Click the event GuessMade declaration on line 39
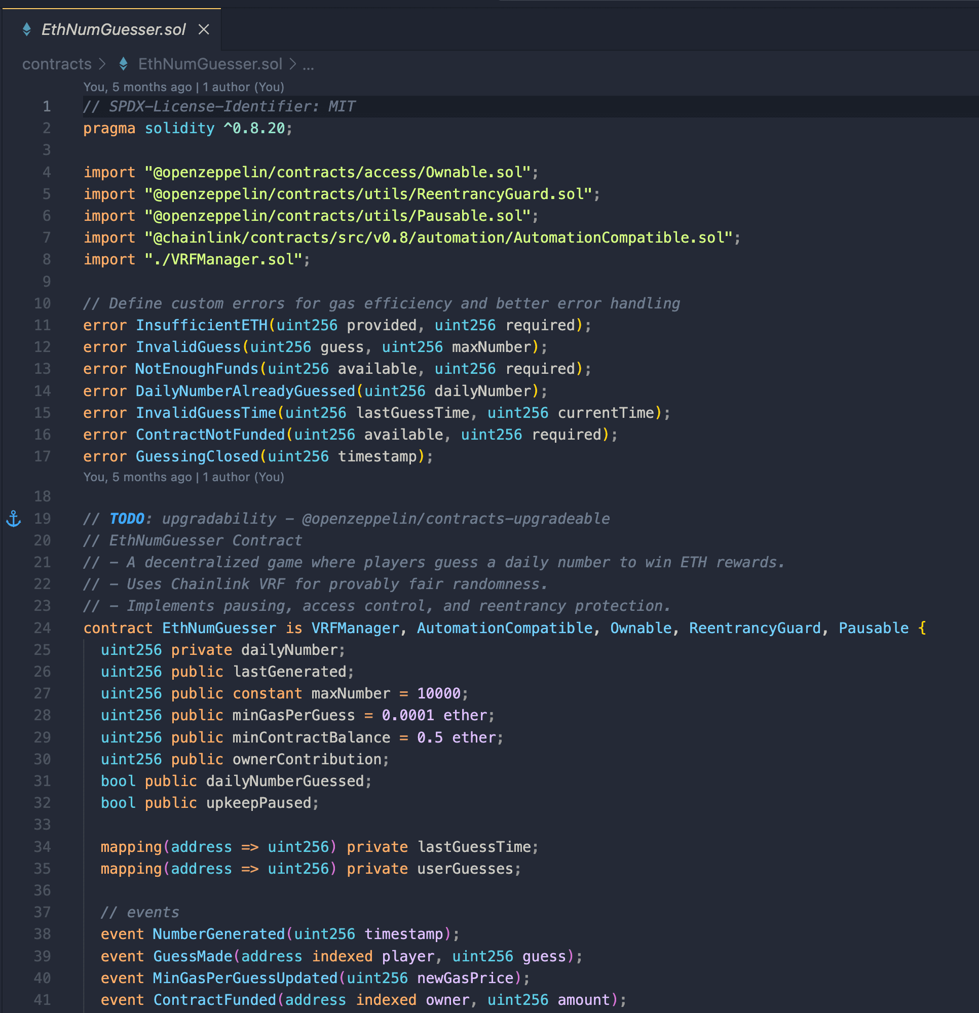 193,956
